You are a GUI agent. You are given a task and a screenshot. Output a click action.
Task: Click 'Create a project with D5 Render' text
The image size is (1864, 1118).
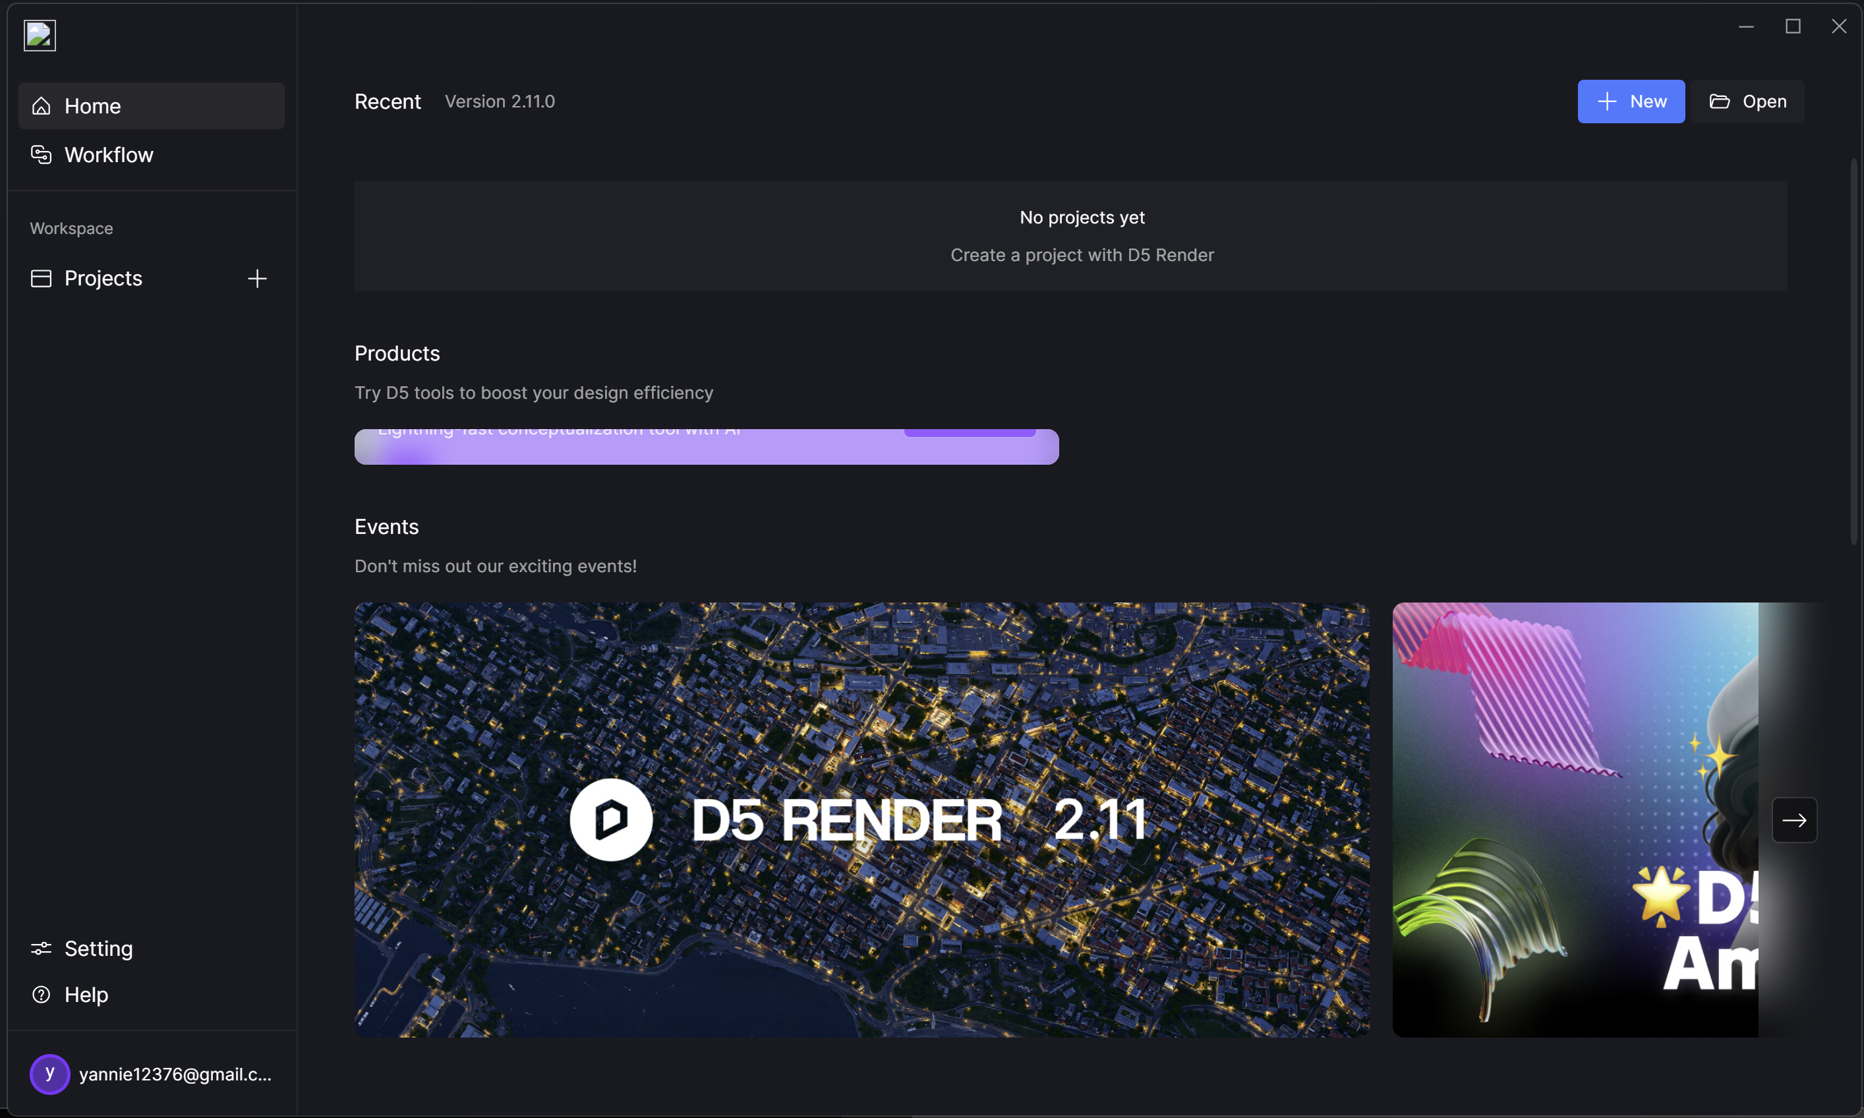click(x=1082, y=254)
